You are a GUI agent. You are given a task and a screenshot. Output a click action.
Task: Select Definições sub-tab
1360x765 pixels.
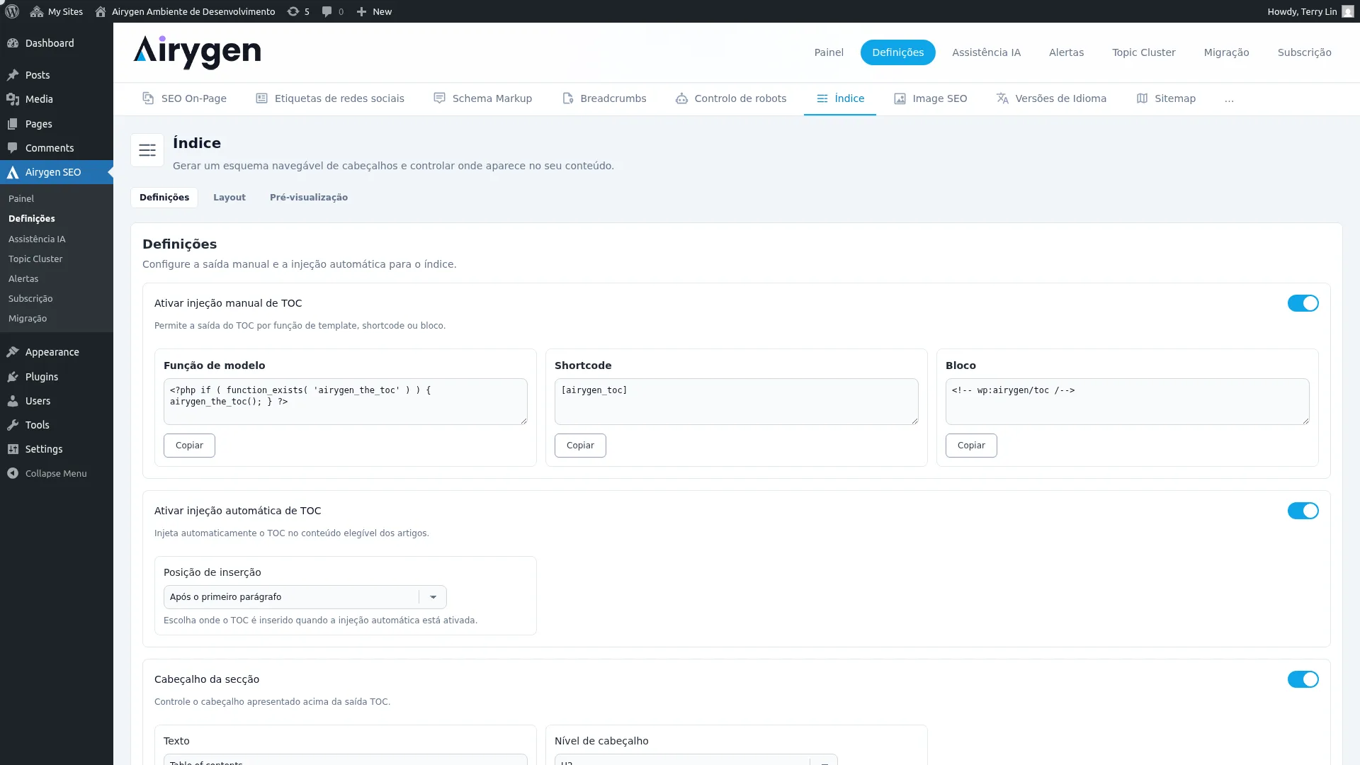(x=164, y=198)
